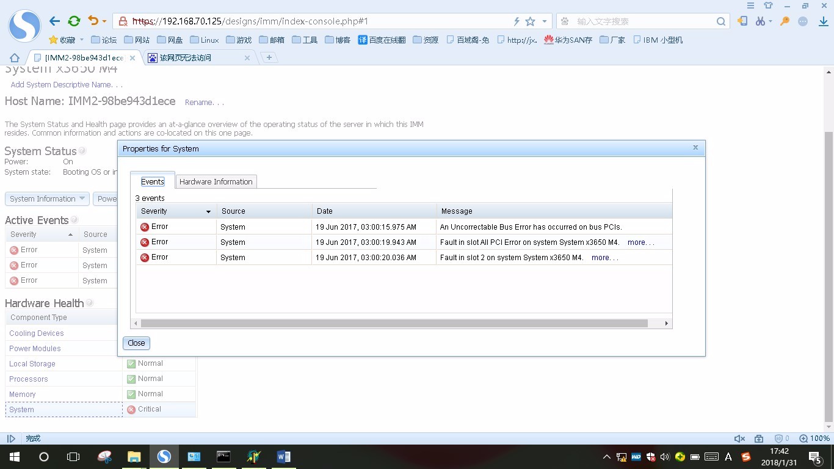The width and height of the screenshot is (834, 469).
Task: Click the mute speaker icon in status bar
Action: (739, 438)
